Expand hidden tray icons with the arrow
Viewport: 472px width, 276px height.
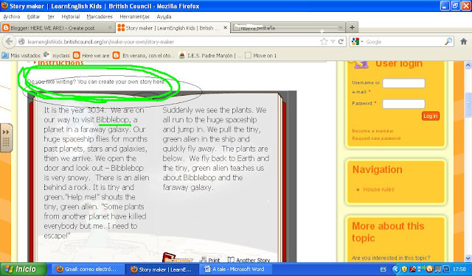coord(396,269)
